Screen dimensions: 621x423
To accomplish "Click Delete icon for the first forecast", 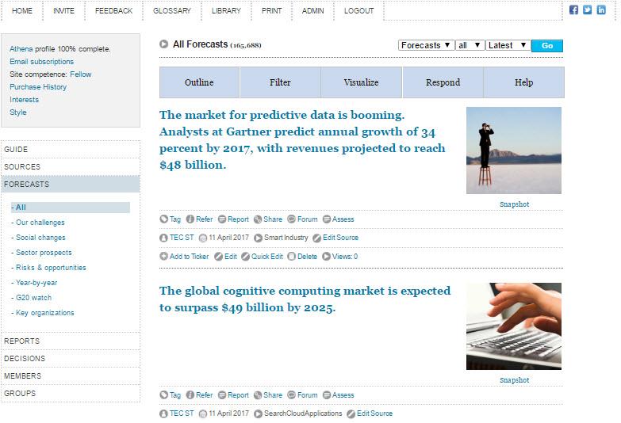I will point(292,257).
